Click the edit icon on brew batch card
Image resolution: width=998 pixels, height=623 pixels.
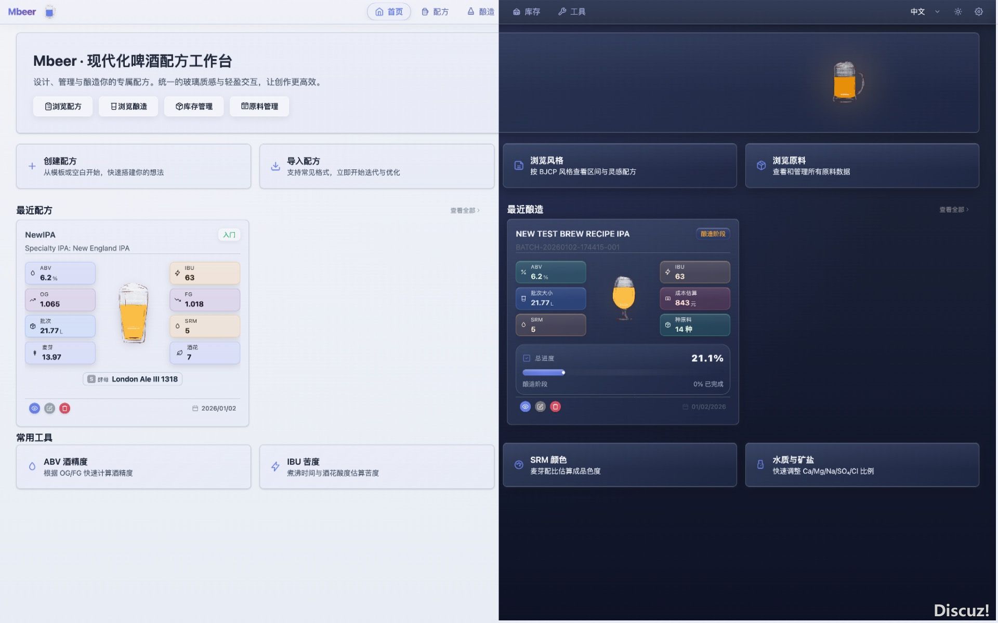coord(540,407)
